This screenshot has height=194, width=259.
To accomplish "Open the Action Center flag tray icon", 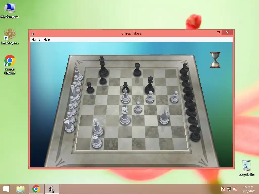I will coord(223,189).
